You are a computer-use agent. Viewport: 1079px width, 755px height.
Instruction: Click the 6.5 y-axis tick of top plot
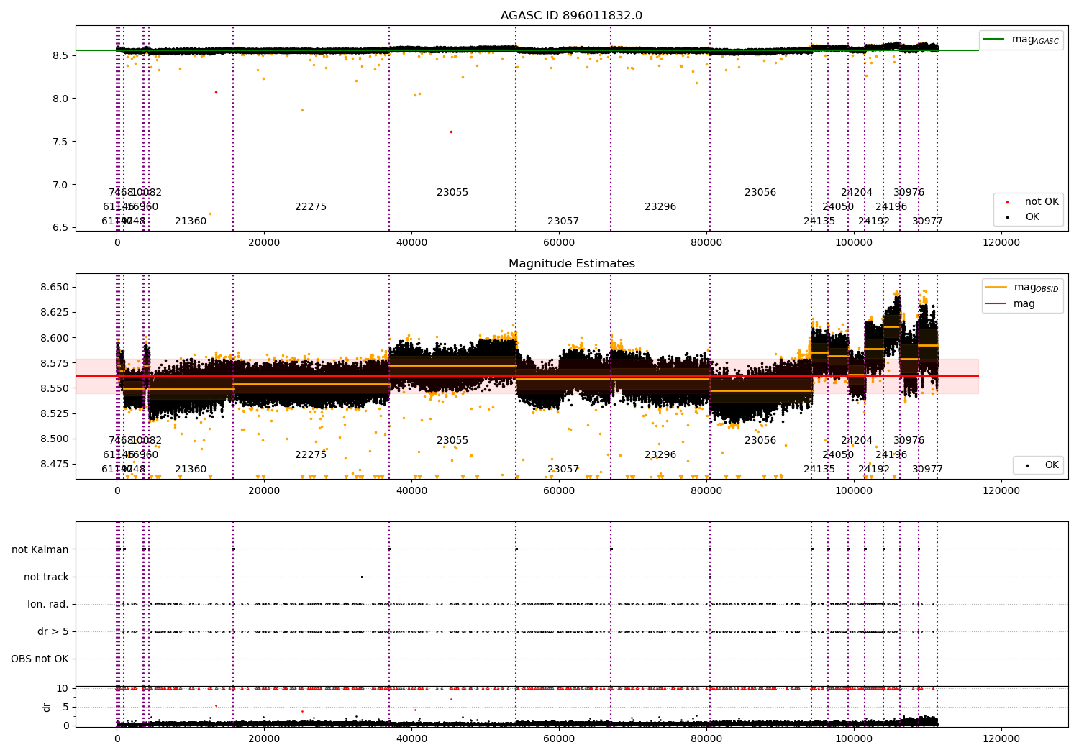coord(60,227)
